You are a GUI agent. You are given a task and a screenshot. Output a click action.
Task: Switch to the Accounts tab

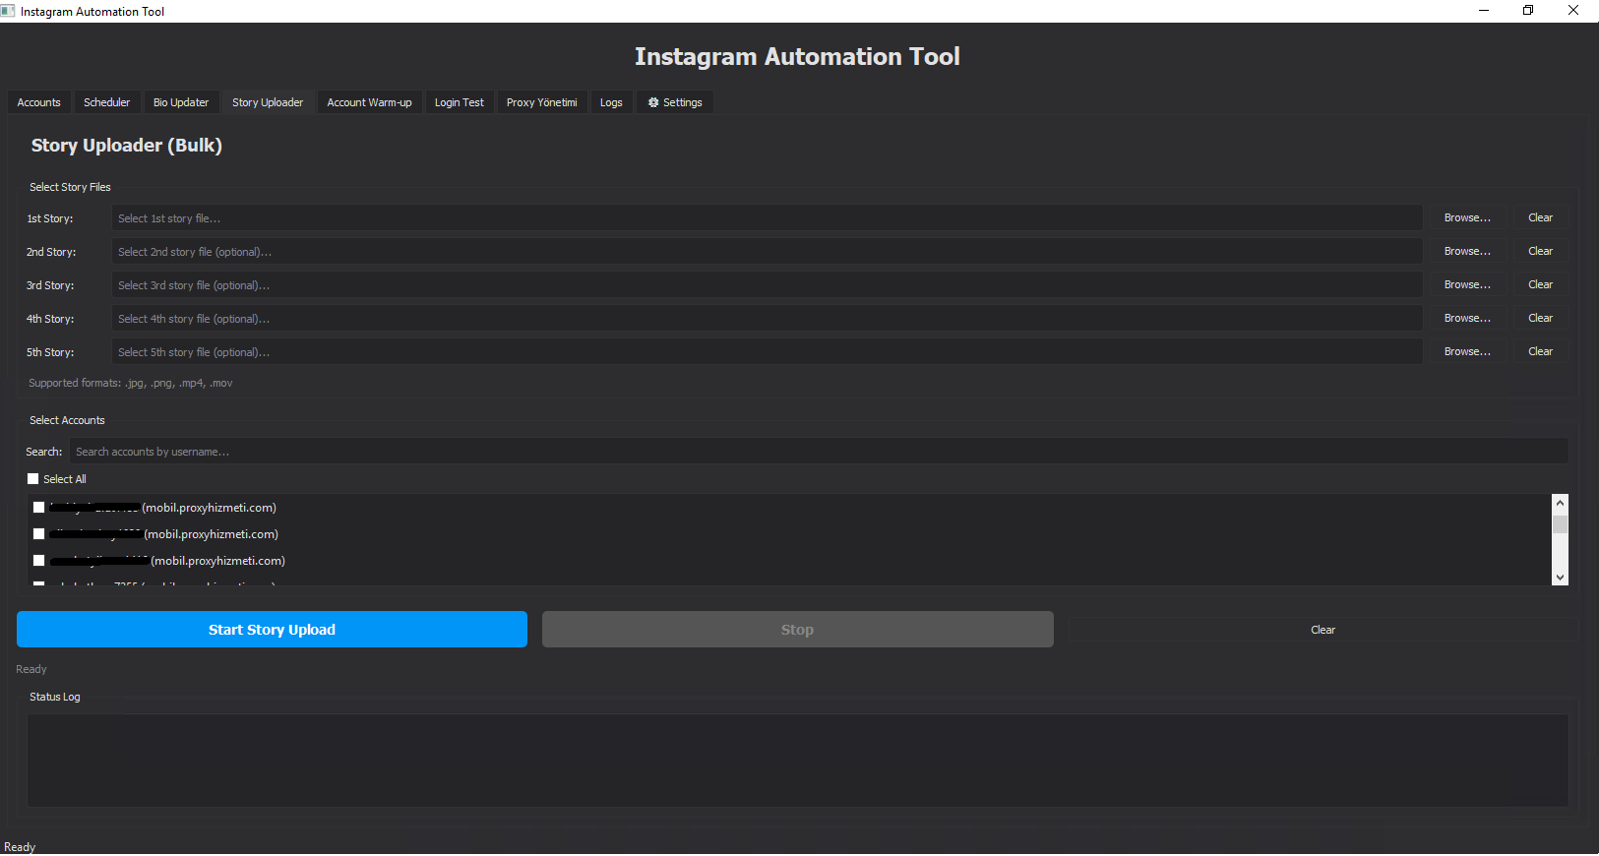39,102
